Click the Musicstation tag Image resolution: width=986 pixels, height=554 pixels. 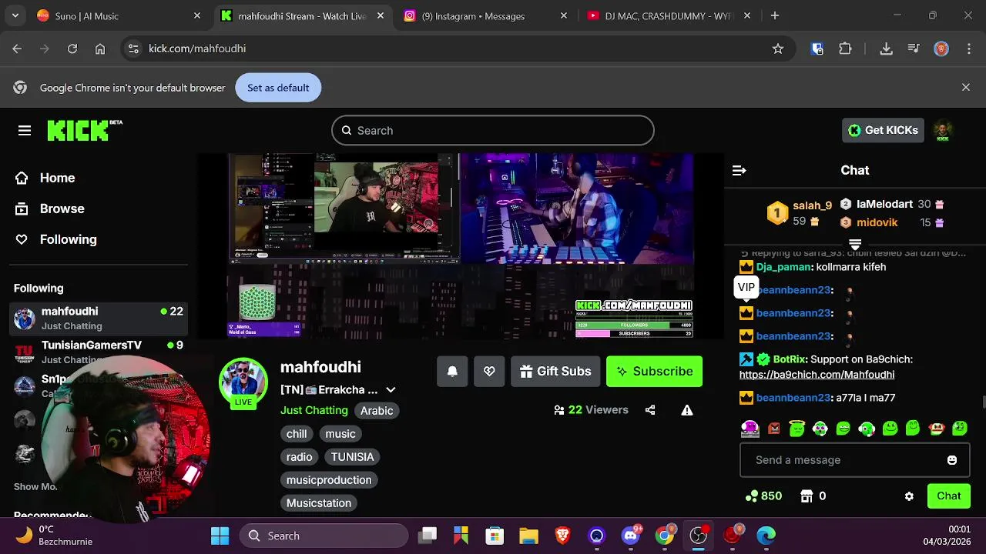click(x=319, y=503)
